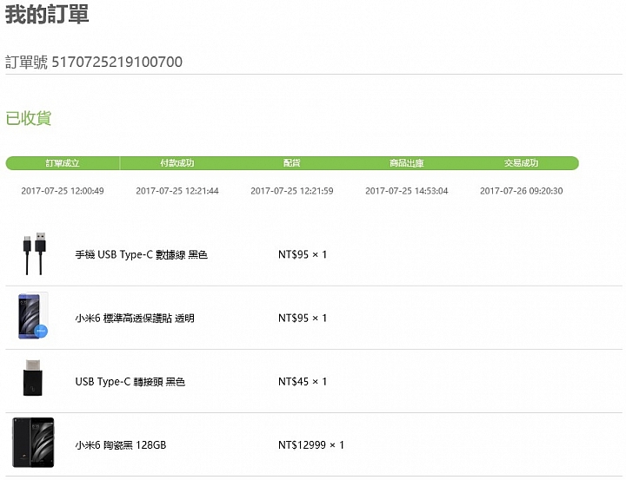Click the order number 5170725219100700
Screen dimensions: 626x480
click(117, 62)
